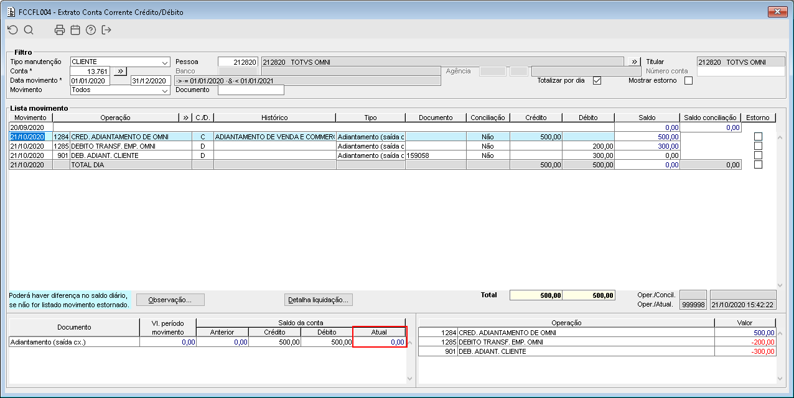Image resolution: width=794 pixels, height=398 pixels.
Task: Click the movement list vertical scrollbar up arrow
Action: [780, 138]
